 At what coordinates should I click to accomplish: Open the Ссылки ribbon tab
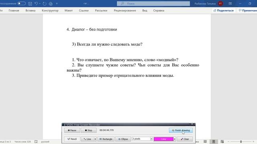pyautogui.click(x=84, y=10)
